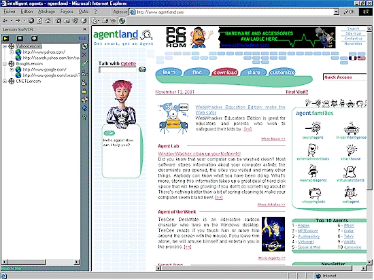Viewport: 374px width, 280px height.
Task: Click the IE Favorites folder toolbar icon
Action: (67, 21)
